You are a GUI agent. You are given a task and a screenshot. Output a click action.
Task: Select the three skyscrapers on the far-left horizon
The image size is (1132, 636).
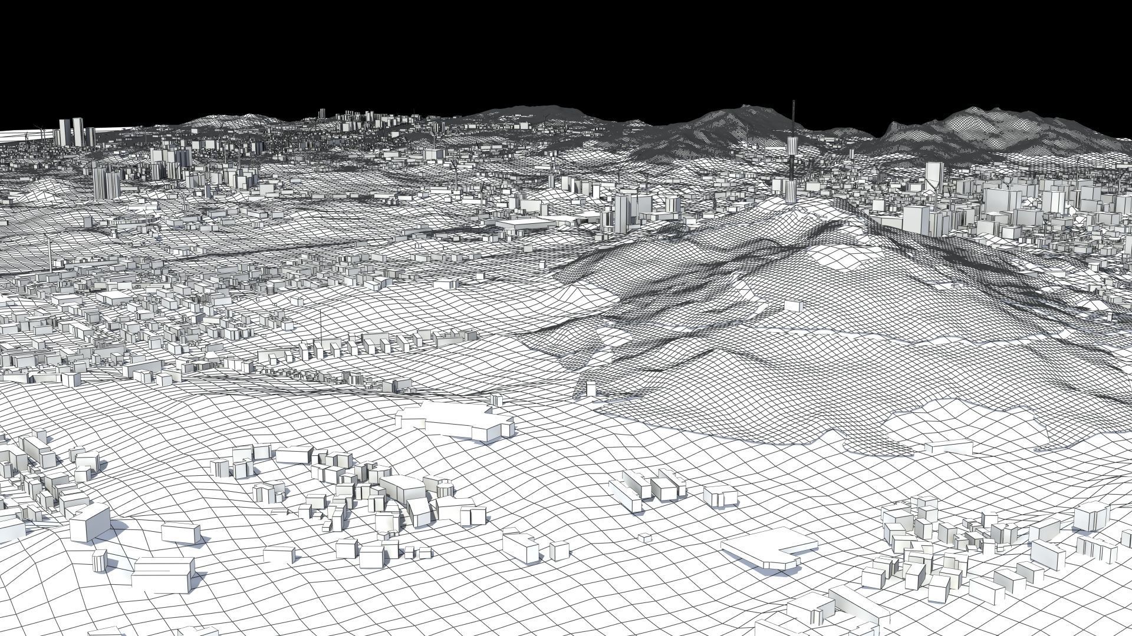[77, 131]
